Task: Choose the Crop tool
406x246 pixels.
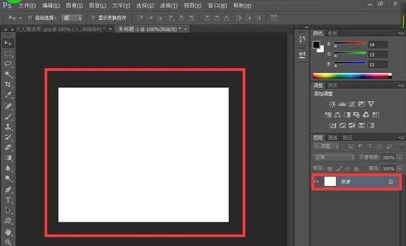Action: tap(8, 84)
